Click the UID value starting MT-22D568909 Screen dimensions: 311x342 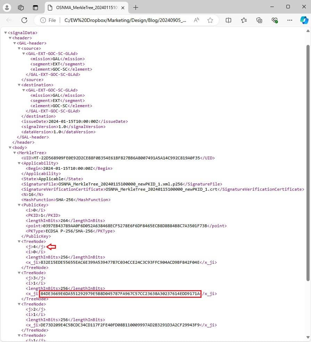tap(116, 158)
